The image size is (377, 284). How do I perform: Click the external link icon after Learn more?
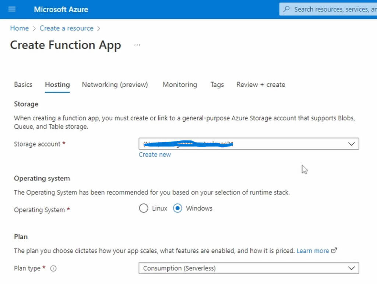(x=334, y=250)
